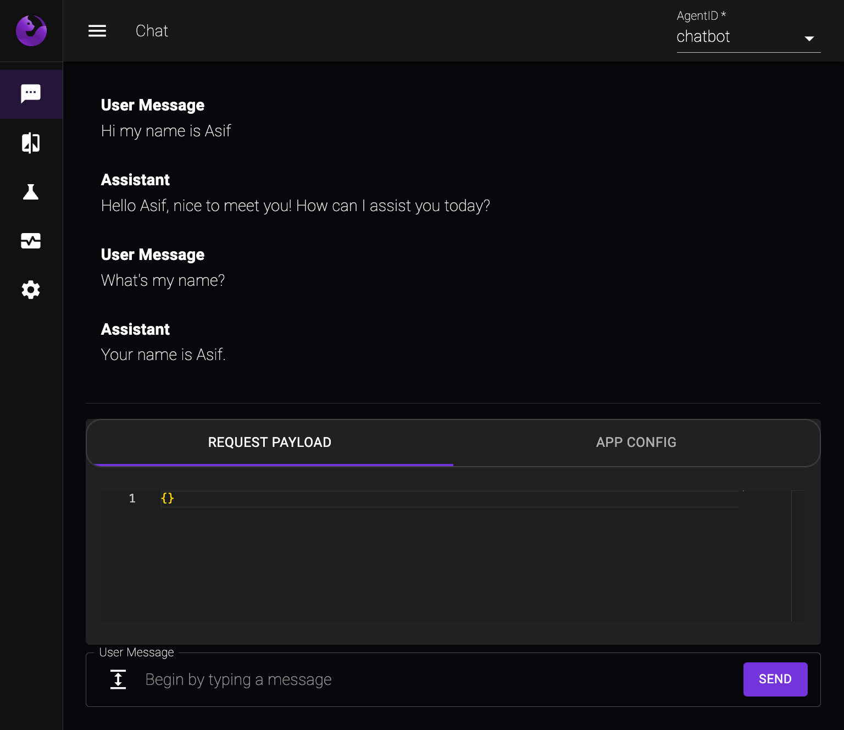
Task: Open the compare view sidebar icon
Action: (x=31, y=143)
